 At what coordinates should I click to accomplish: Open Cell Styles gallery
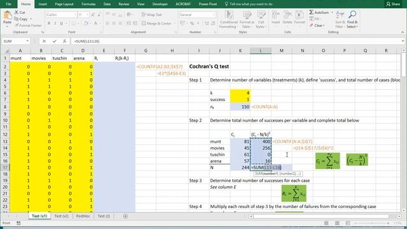click(x=261, y=20)
